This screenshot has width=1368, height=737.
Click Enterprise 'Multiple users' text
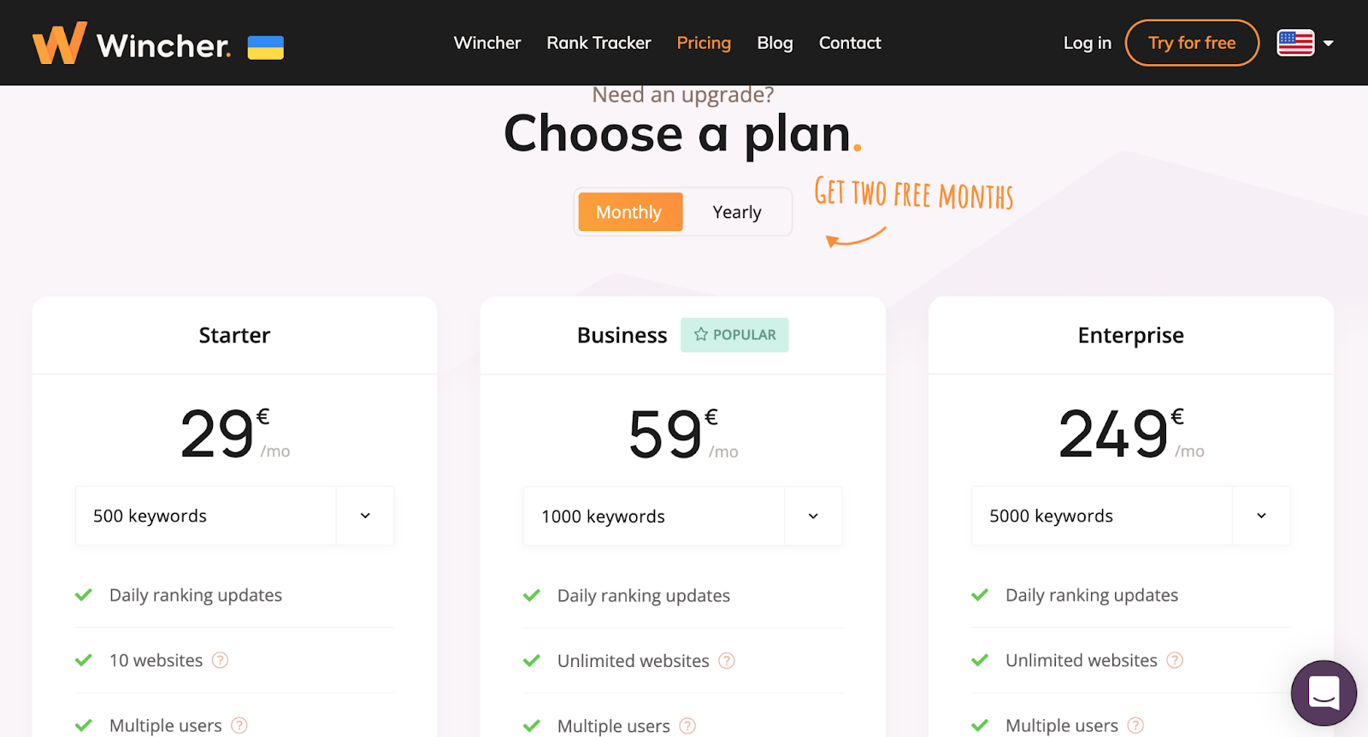1062,725
